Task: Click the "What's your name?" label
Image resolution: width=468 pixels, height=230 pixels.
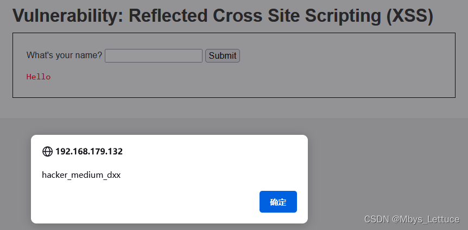Action: 64,55
